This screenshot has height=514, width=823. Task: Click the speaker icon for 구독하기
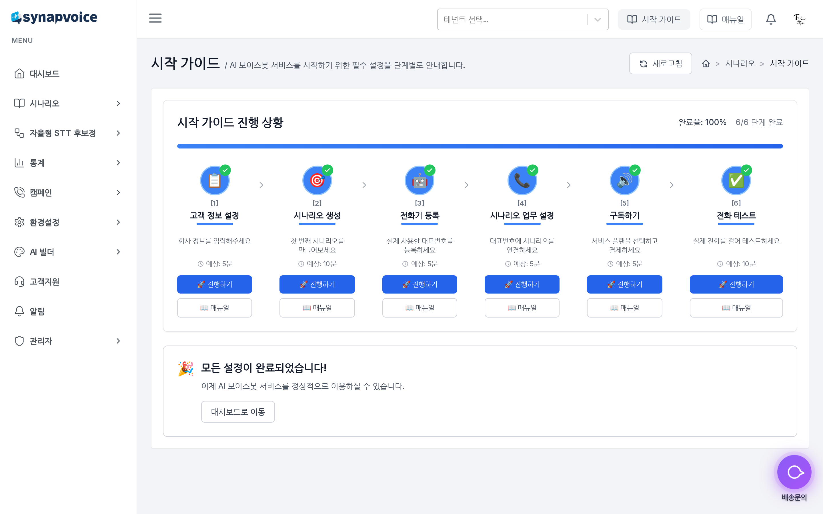[x=624, y=180]
